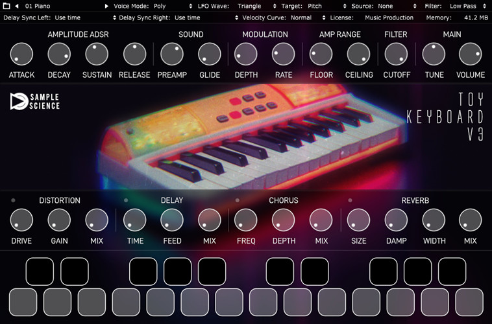Click the Distortion Drive knob
This screenshot has height=324, width=492.
click(21, 220)
